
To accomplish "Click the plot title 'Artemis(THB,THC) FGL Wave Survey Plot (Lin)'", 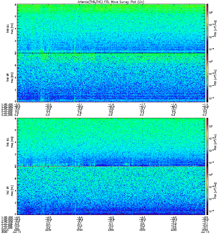I will click(111, 2).
